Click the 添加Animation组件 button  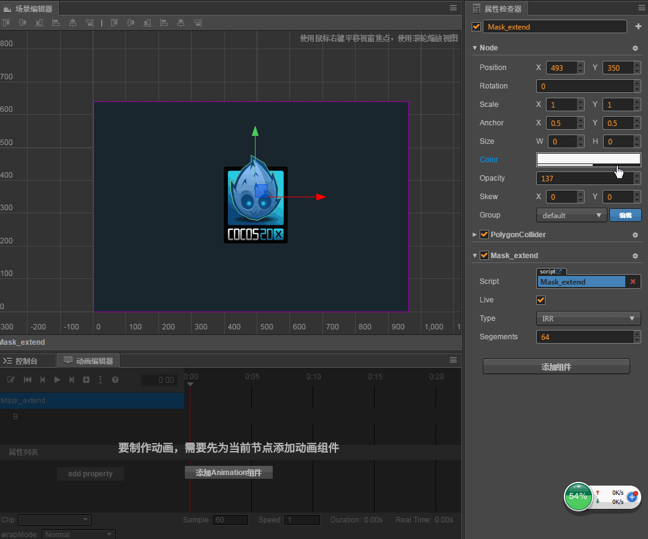228,473
